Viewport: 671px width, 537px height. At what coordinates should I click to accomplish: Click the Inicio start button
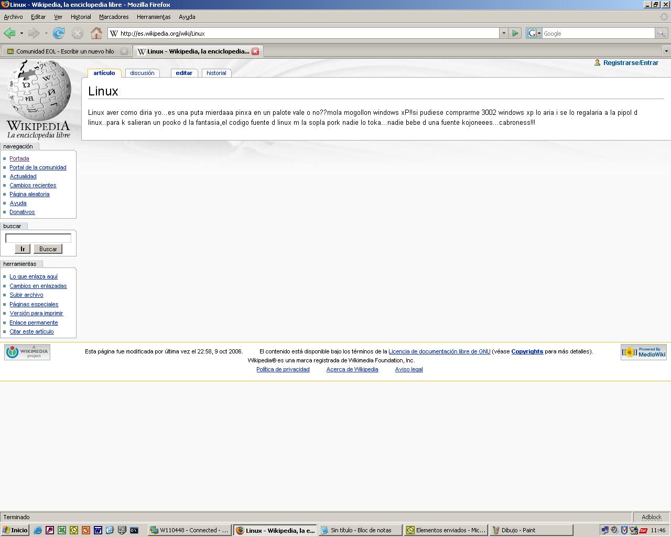(x=15, y=530)
